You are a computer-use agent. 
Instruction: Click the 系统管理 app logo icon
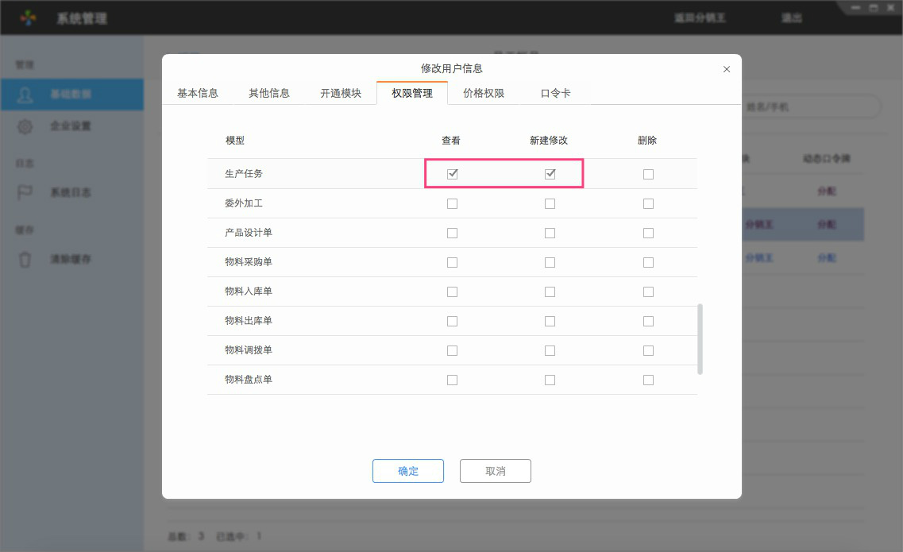point(28,17)
